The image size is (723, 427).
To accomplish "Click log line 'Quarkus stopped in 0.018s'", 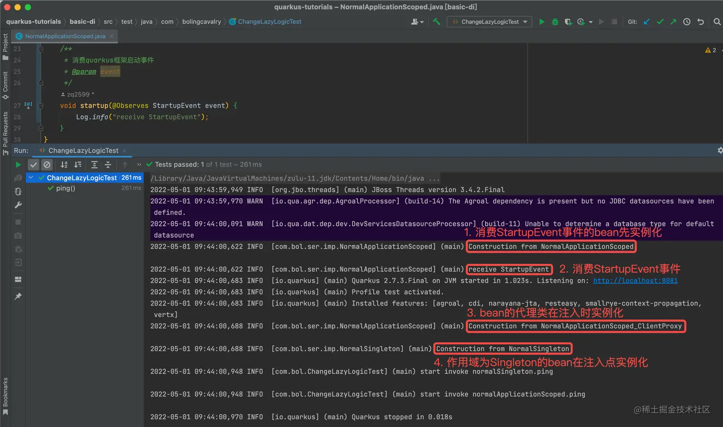I will [x=402, y=417].
